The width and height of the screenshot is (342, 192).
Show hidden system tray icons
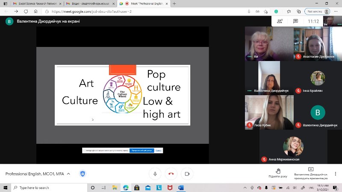[245, 188]
